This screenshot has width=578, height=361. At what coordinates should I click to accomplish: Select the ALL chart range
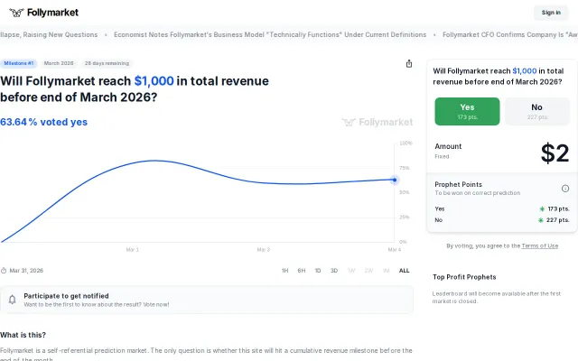[404, 271]
